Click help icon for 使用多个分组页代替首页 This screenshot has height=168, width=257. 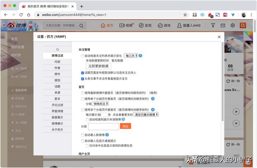click(153, 110)
